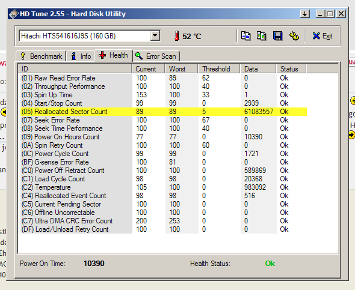This screenshot has width=355, height=290.
Task: Select the (09) Power On Hours Count row
Action: coord(164,137)
